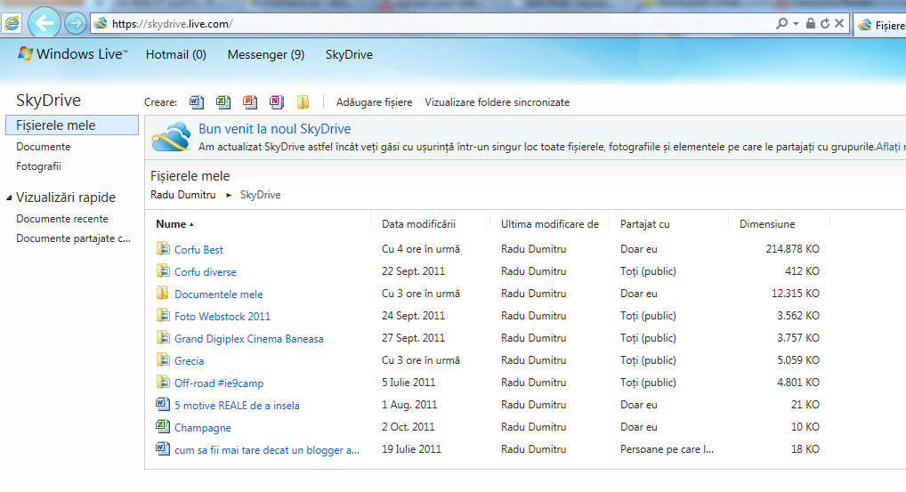The width and height of the screenshot is (906, 492).
Task: Sort by Partajat cu column
Action: pyautogui.click(x=645, y=224)
